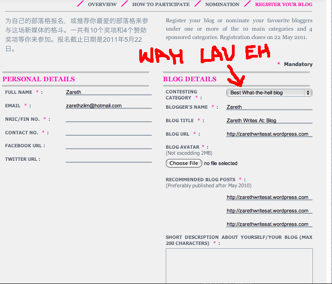Screen dimensions: 332x284
Task: Focus the Twitter URL input field
Action: [x=108, y=159]
